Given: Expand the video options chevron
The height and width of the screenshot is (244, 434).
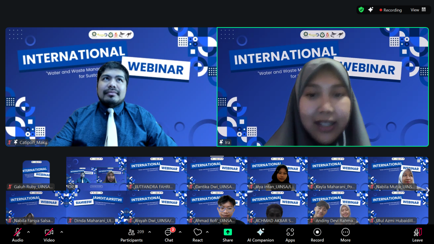Looking at the screenshot, I should (x=61, y=232).
